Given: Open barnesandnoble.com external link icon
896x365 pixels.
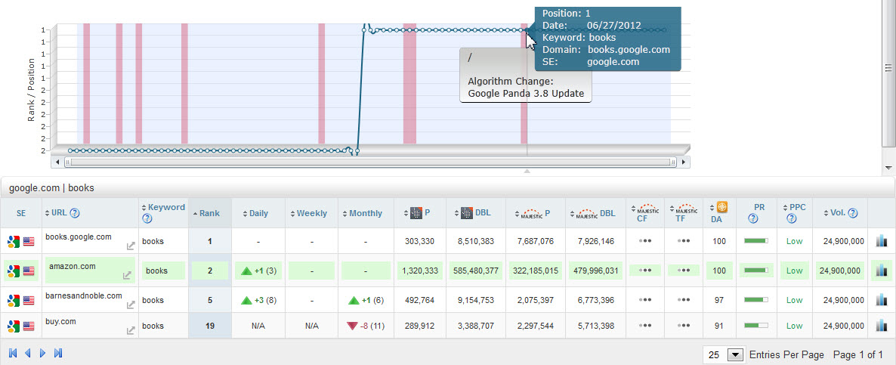Looking at the screenshot, I should [130, 305].
